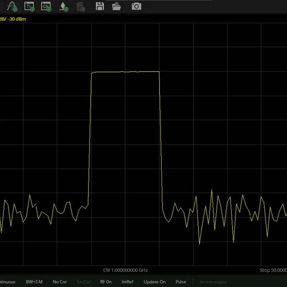Add a new channel using Ch icon
This screenshot has height=287, width=287.
click(46, 6)
